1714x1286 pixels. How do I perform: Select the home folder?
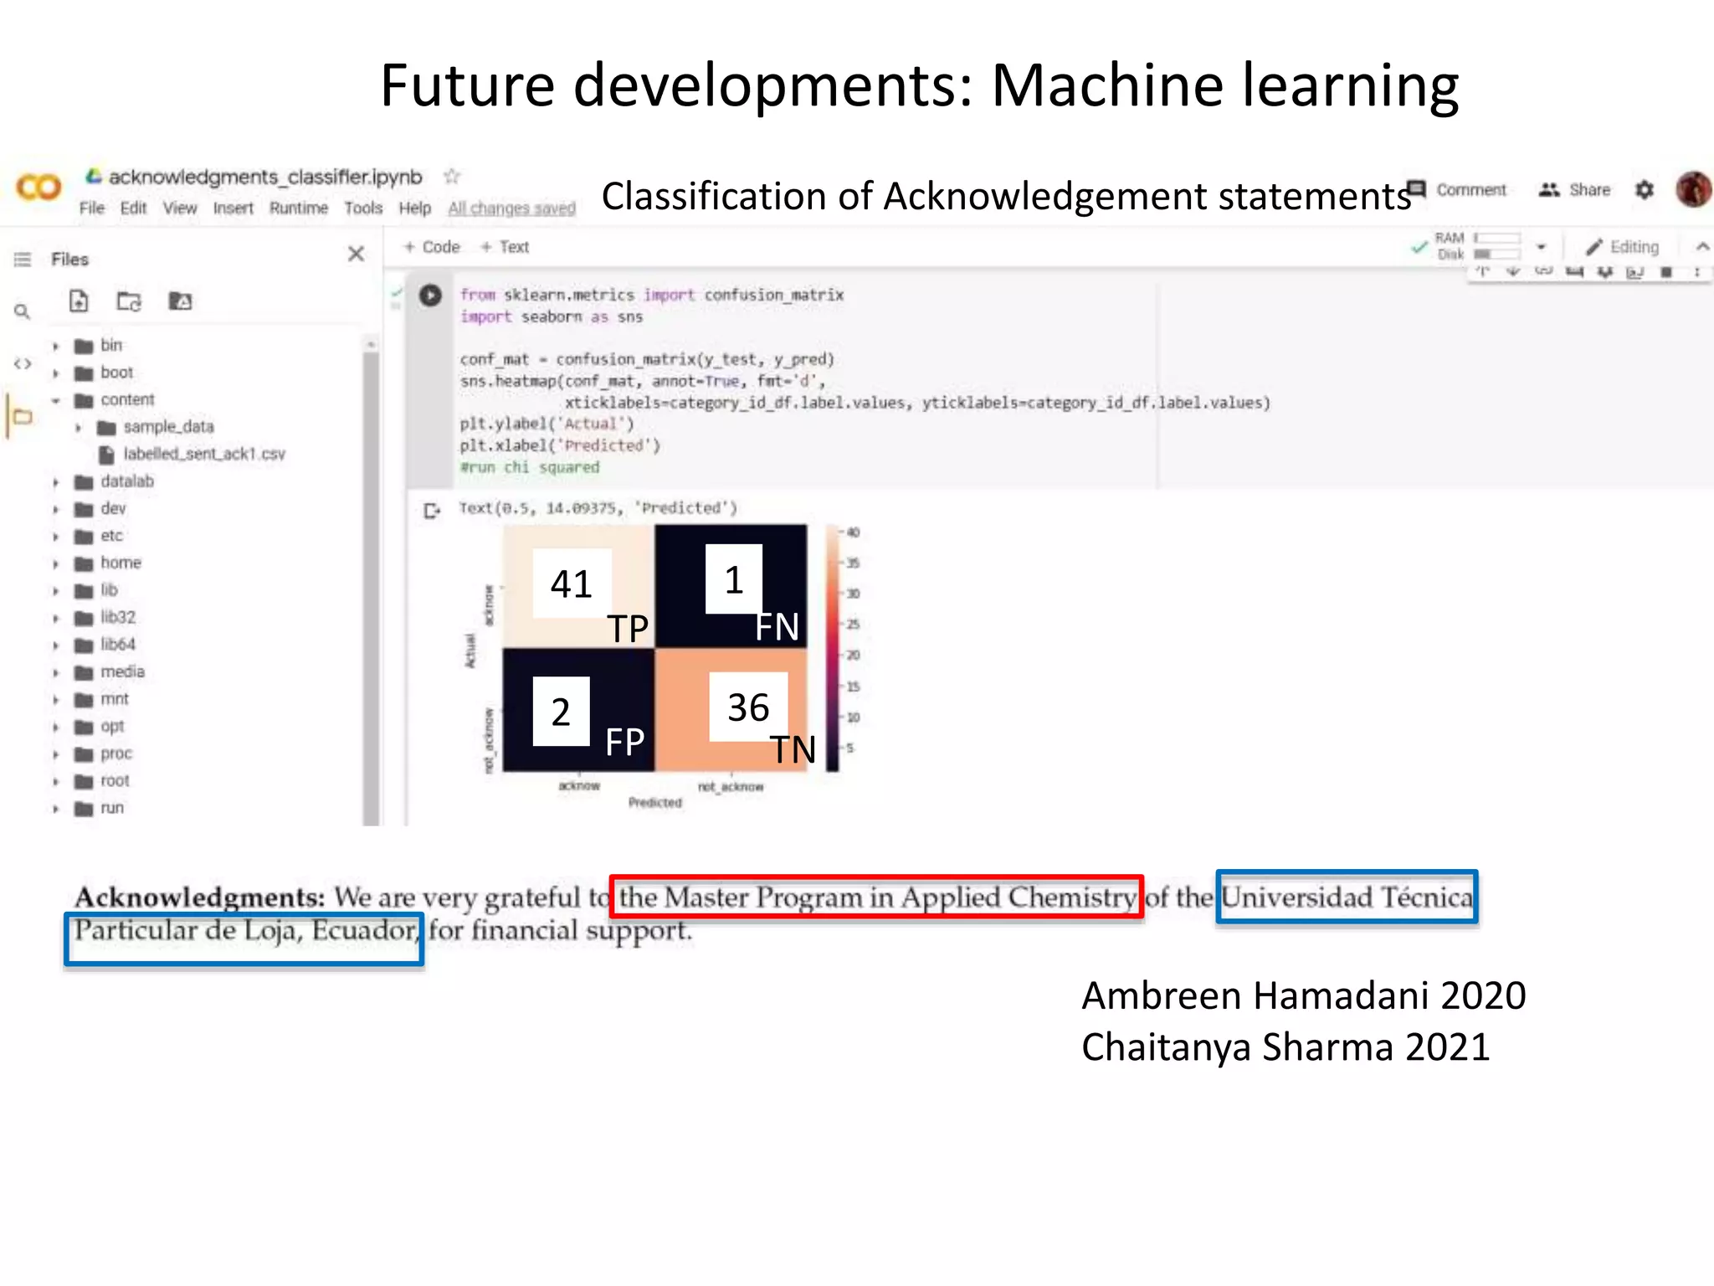tap(107, 563)
